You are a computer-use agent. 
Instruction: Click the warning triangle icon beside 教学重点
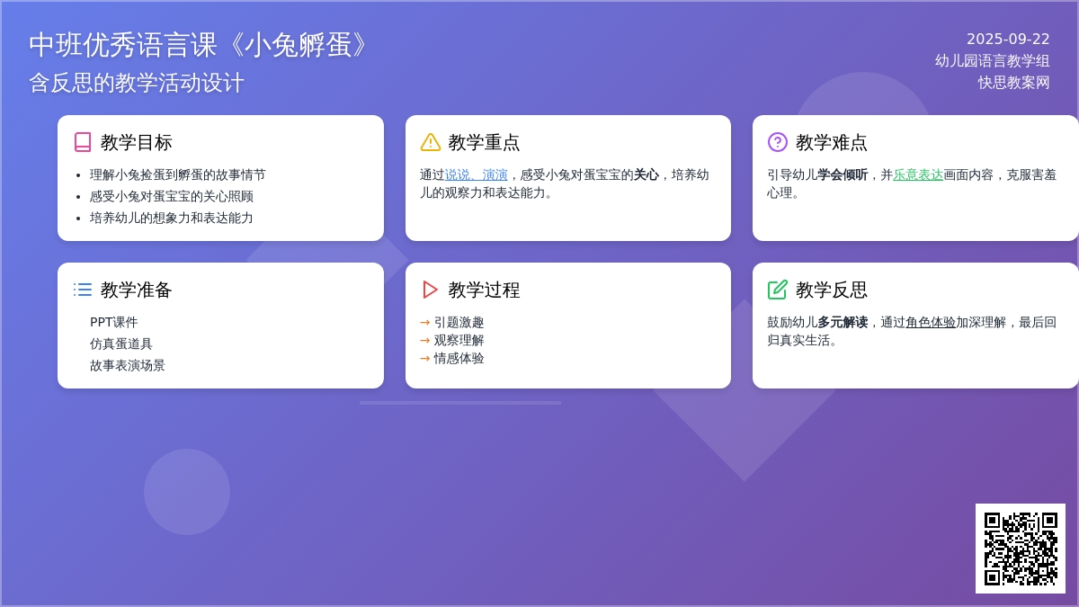point(431,142)
